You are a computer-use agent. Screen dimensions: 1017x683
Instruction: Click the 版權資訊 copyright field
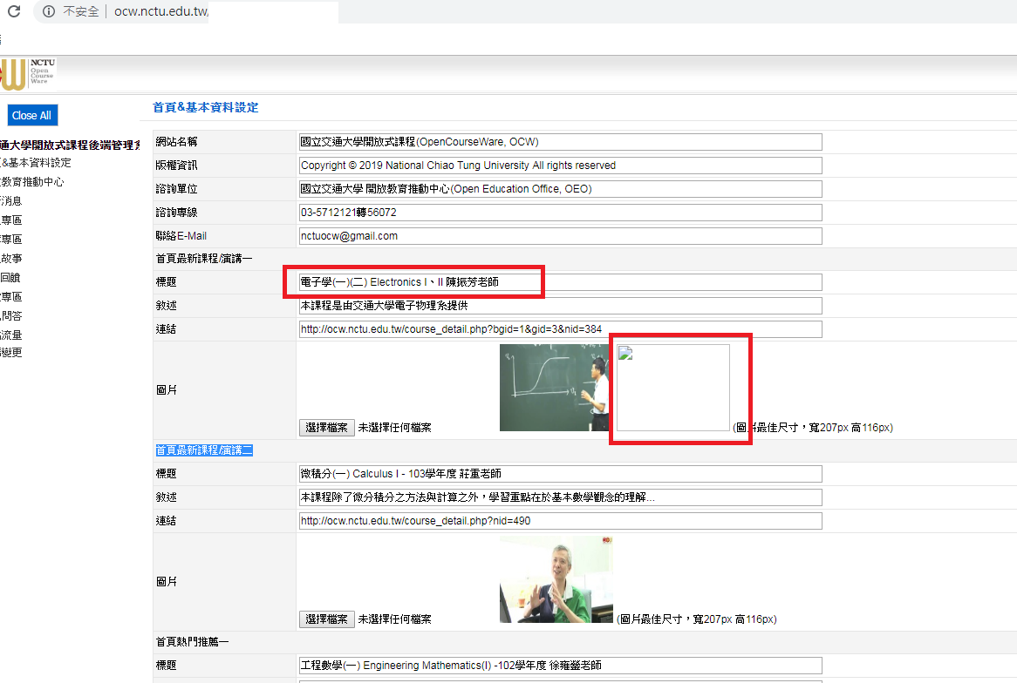pos(560,166)
